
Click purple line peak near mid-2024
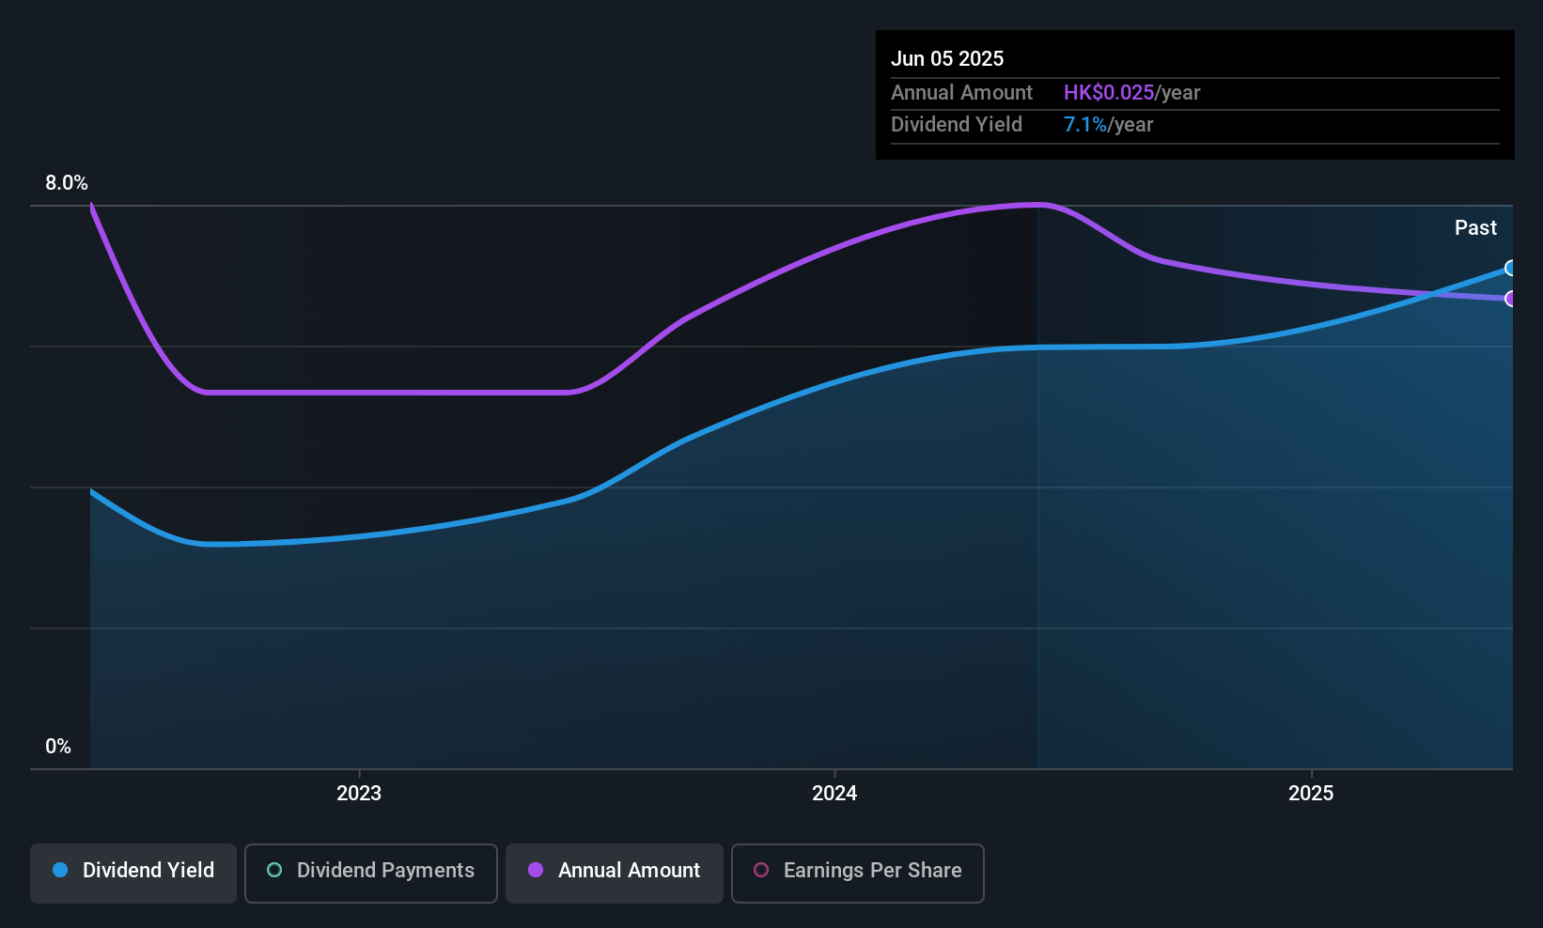point(1039,204)
